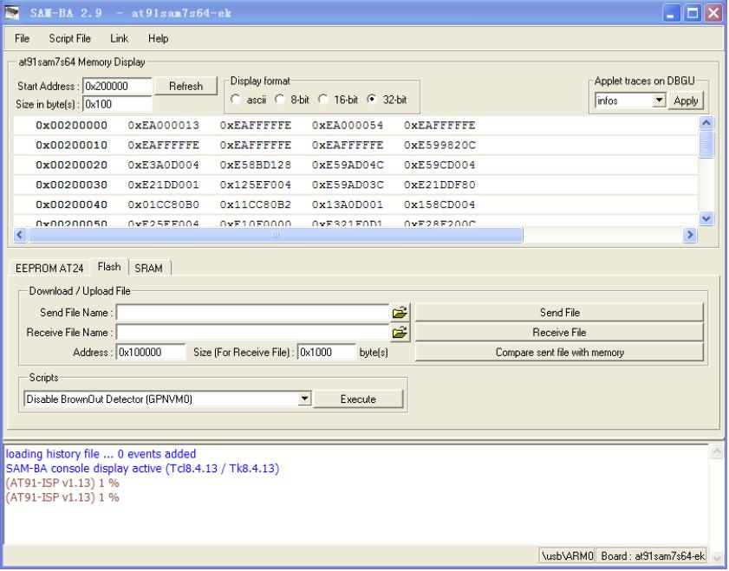The width and height of the screenshot is (729, 571).
Task: Click memory address 0x00200040
Action: tap(72, 204)
